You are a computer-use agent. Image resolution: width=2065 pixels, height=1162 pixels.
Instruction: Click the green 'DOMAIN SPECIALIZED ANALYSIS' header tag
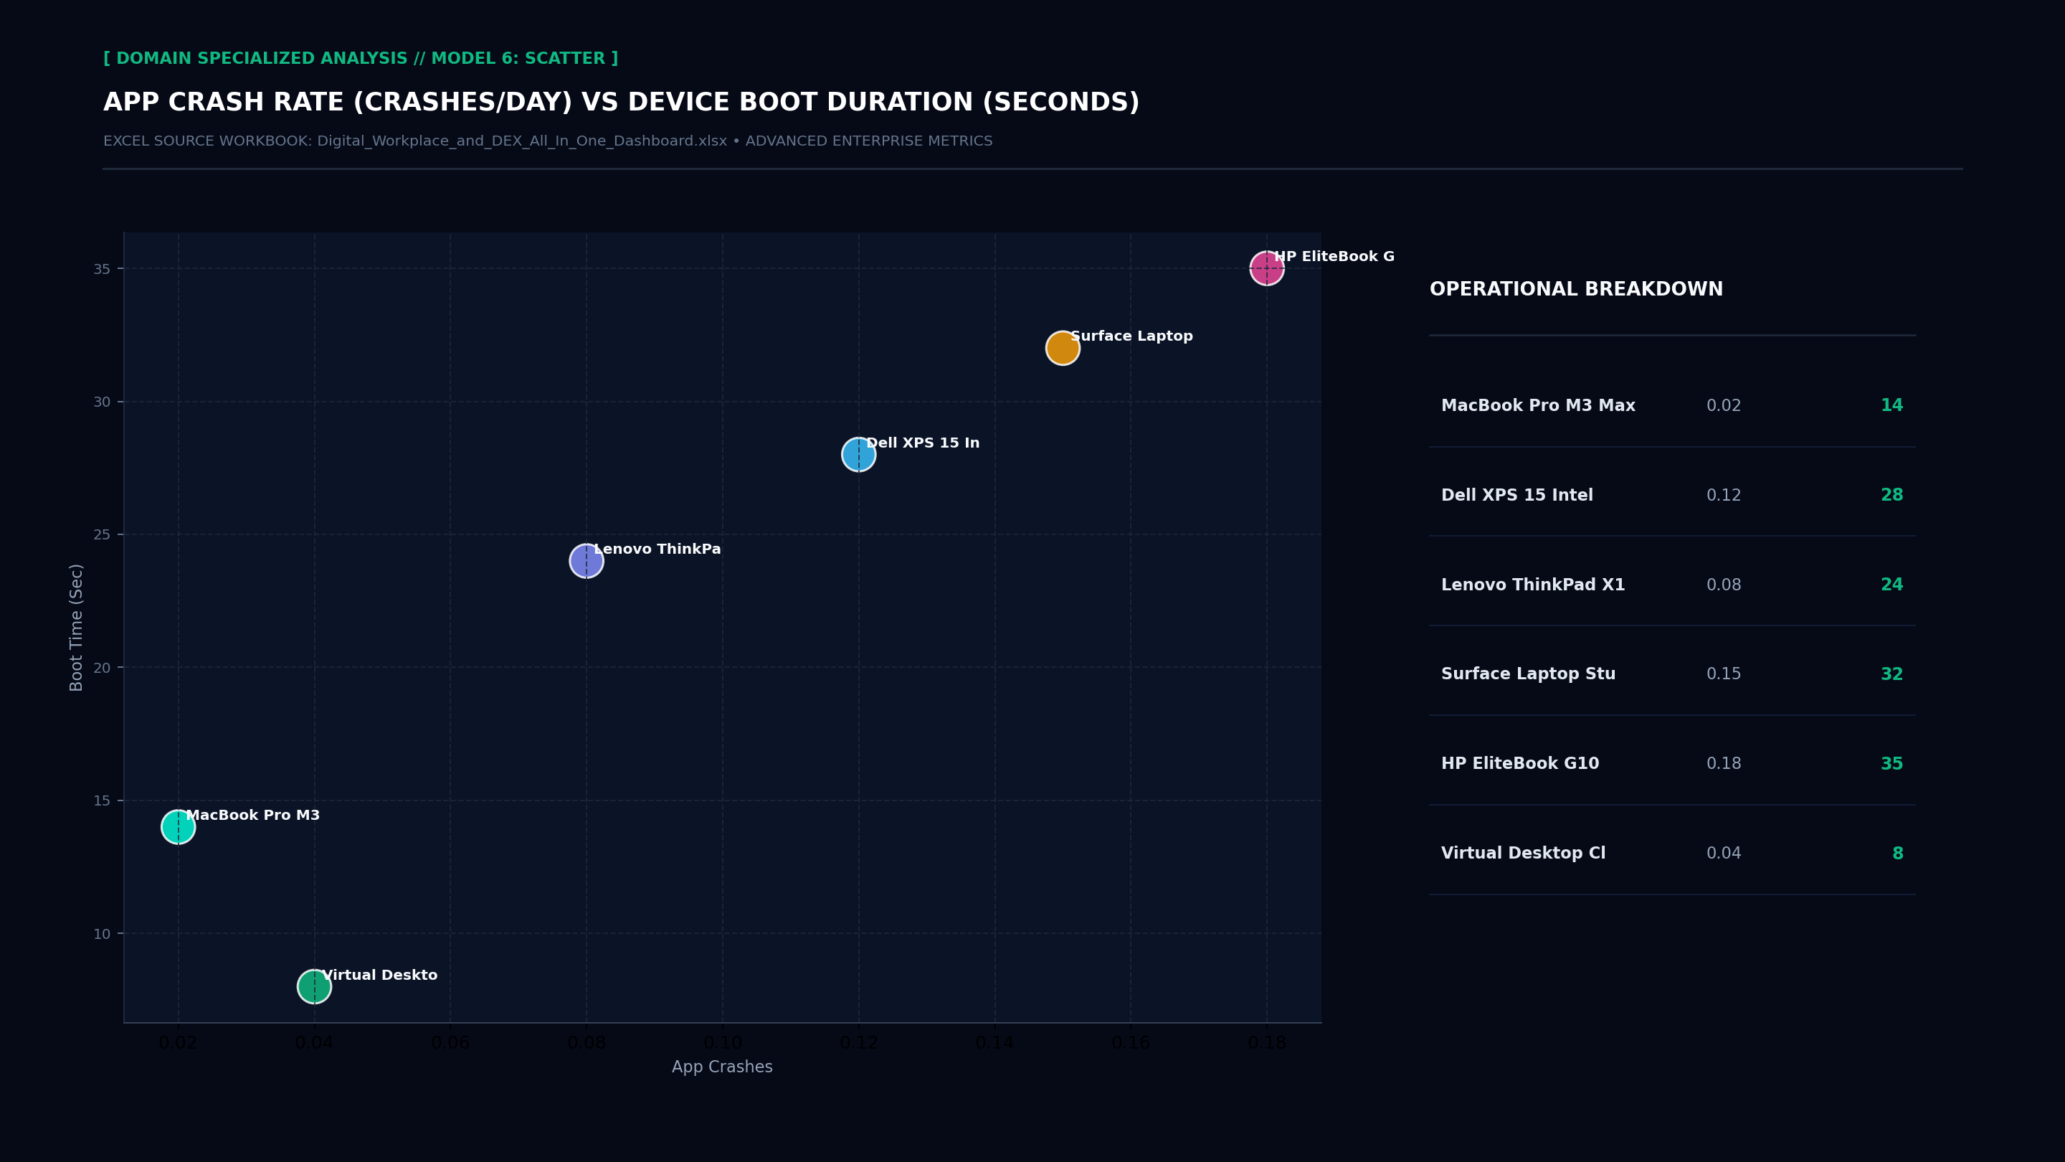coord(361,59)
